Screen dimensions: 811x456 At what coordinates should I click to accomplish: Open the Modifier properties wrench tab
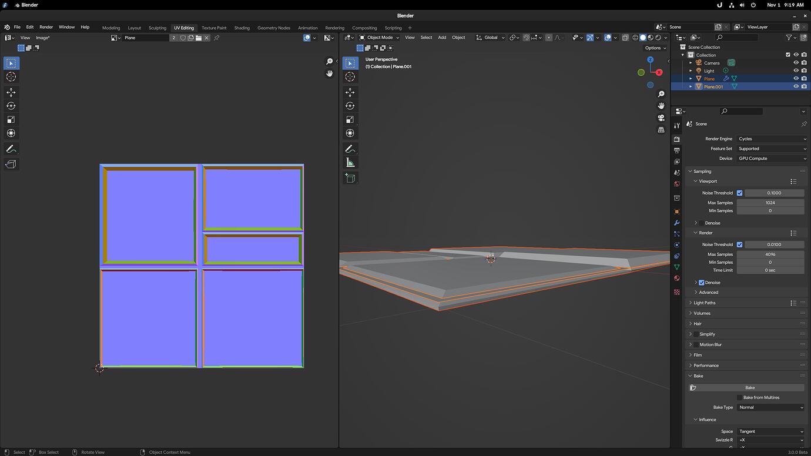(x=677, y=223)
